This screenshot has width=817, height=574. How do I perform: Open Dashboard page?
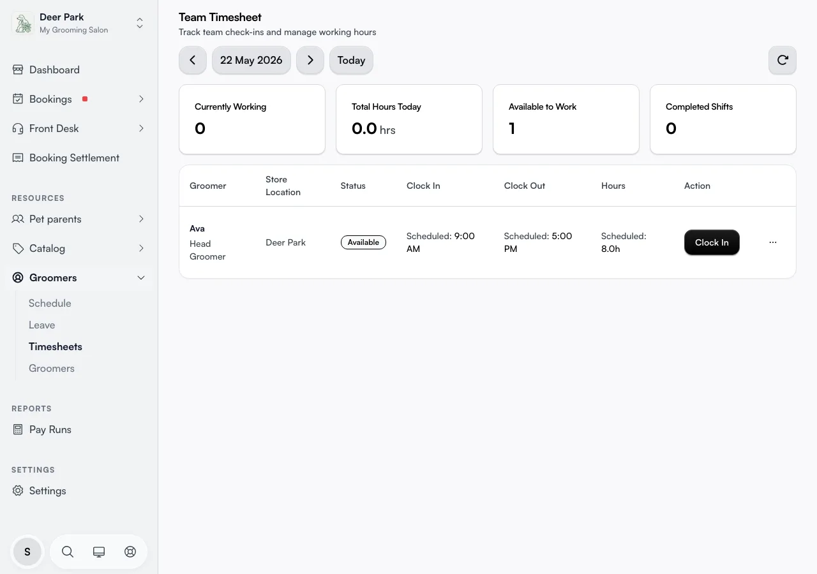[54, 70]
